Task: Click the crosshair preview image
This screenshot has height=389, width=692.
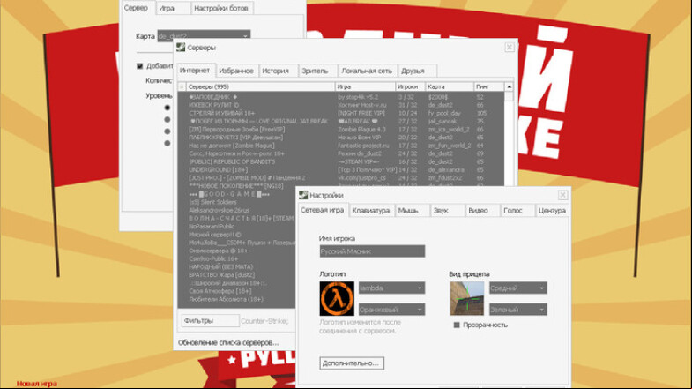Action: (467, 298)
